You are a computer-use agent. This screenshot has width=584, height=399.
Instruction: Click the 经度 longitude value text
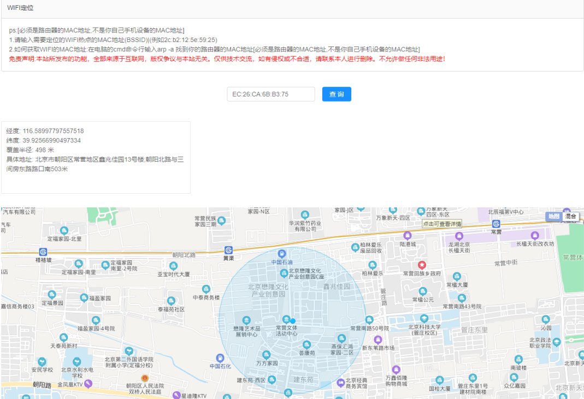pos(53,131)
